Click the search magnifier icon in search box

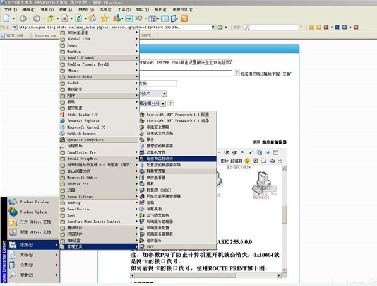tap(248, 27)
